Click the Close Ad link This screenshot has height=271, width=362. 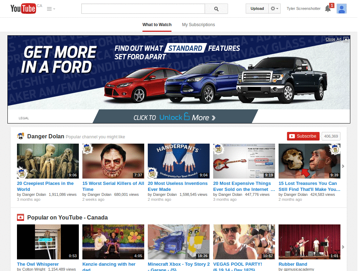[x=333, y=39]
